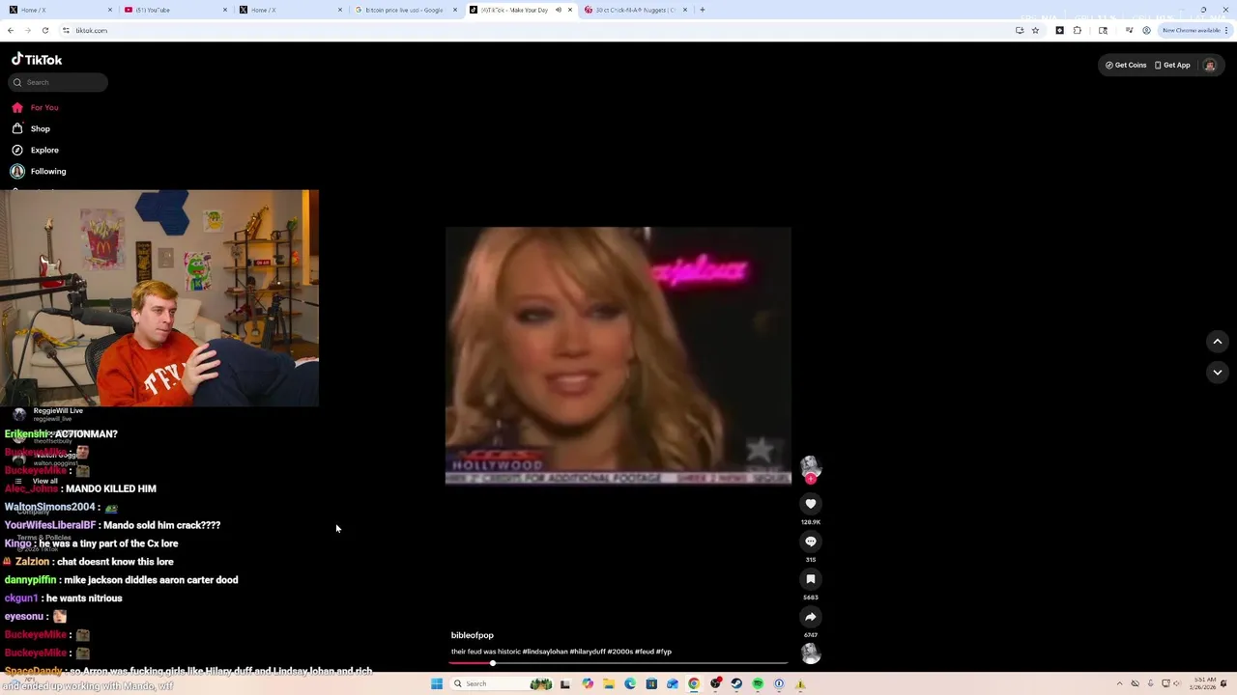This screenshot has height=695, width=1237.
Task: Switch to the Chick-fil-A Nuggets tab
Action: coord(636,10)
